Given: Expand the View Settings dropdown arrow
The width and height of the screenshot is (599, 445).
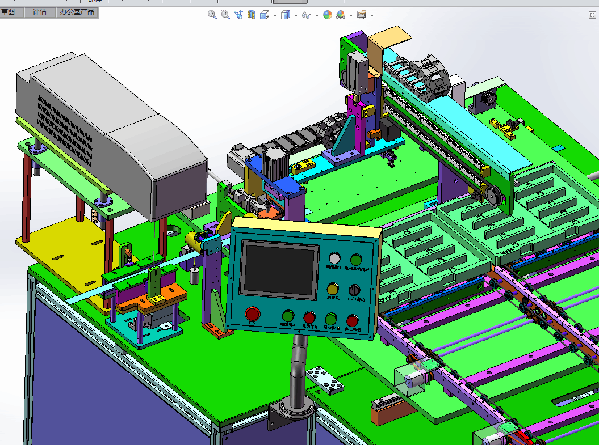Looking at the screenshot, I should (x=372, y=16).
